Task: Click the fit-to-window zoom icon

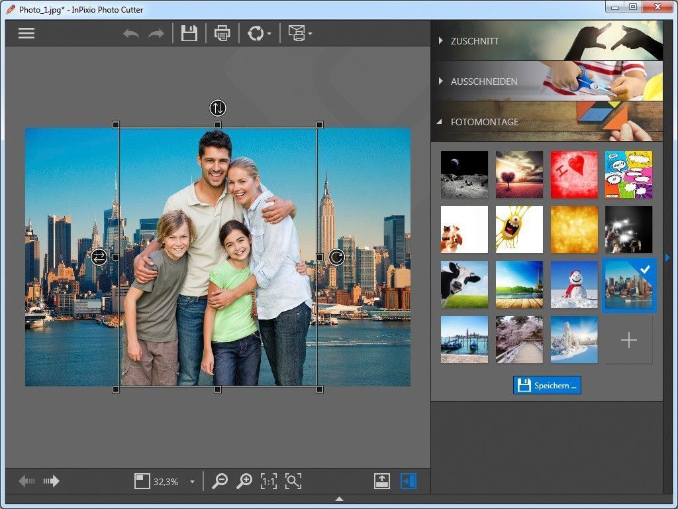Action: tap(293, 482)
